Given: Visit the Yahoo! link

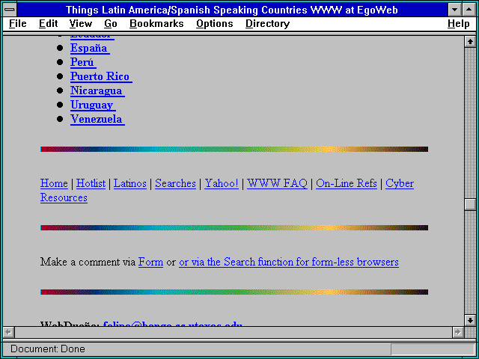Looking at the screenshot, I should point(222,183).
